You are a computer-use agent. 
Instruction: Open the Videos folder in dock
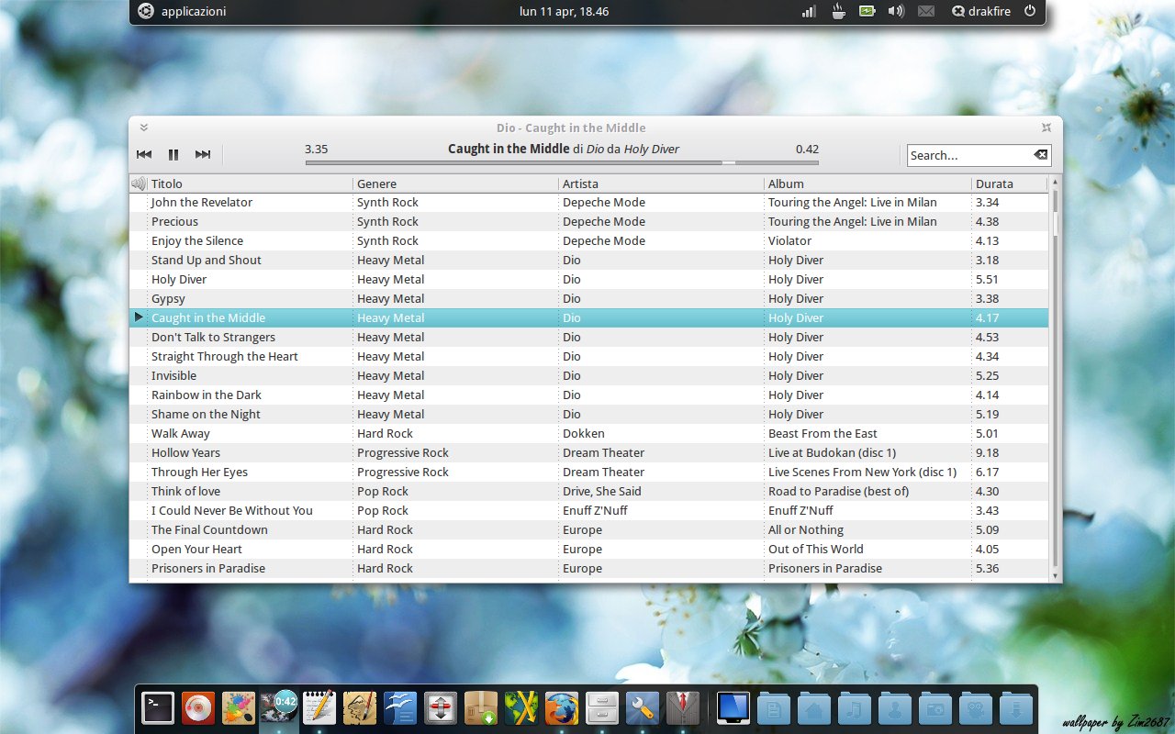tap(976, 708)
